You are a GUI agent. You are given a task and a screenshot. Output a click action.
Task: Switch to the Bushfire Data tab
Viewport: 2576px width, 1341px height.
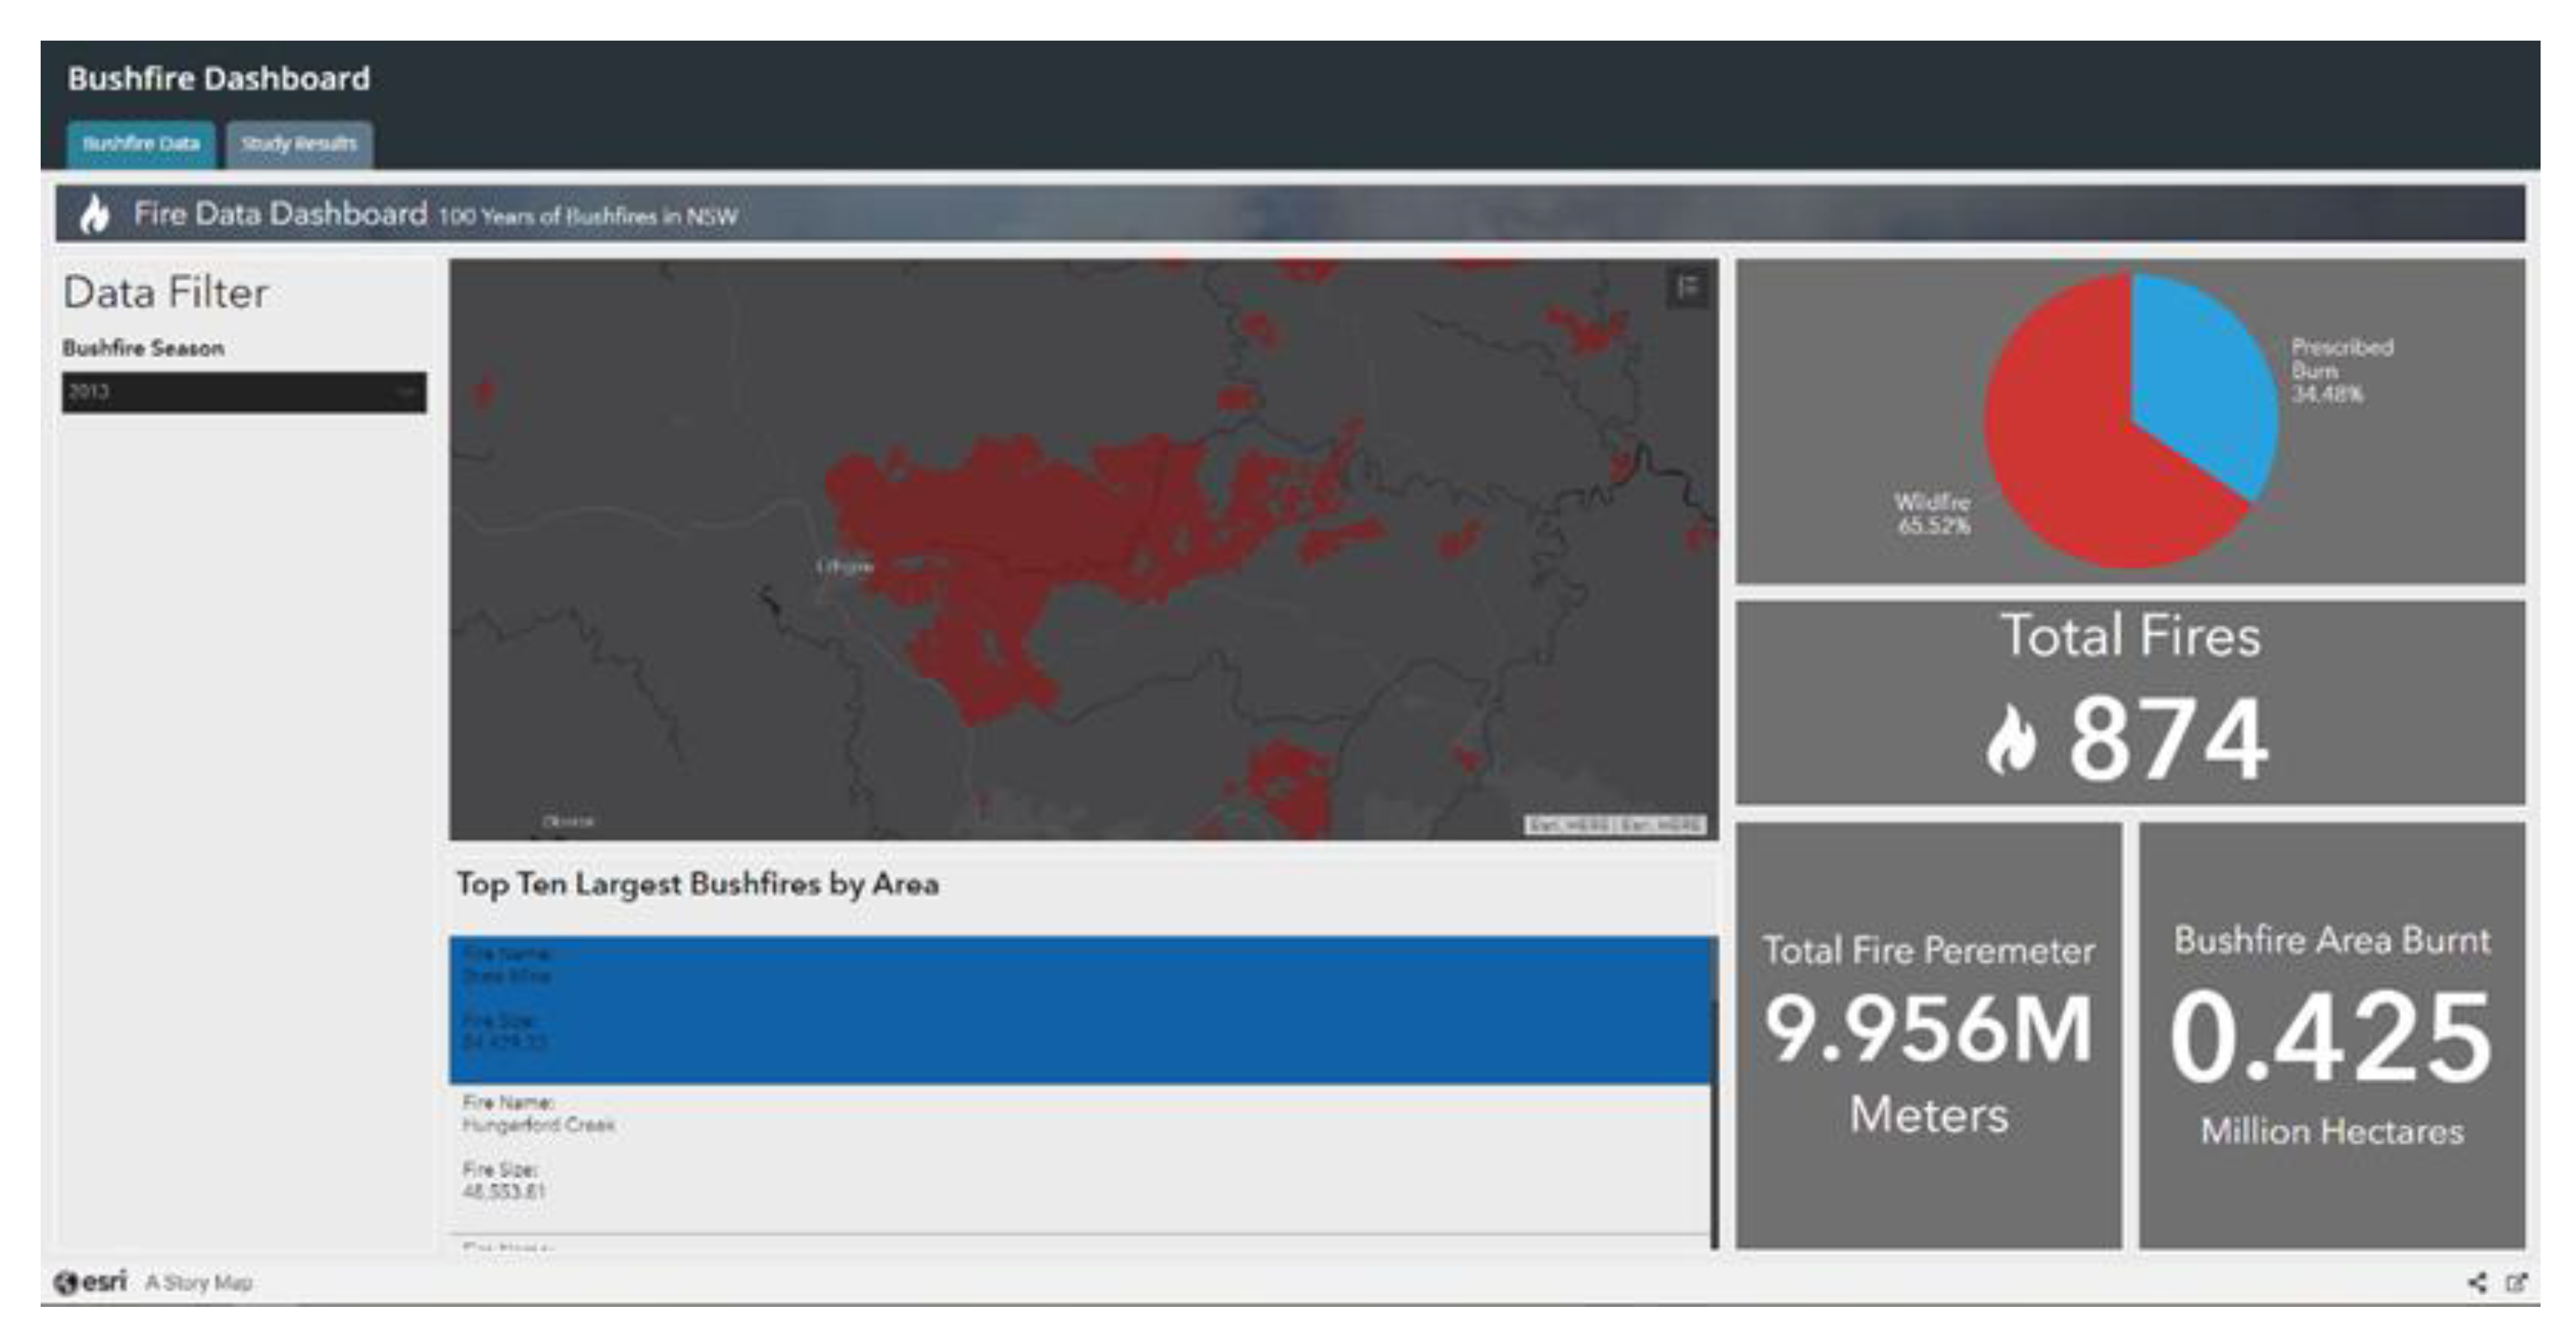[x=141, y=144]
